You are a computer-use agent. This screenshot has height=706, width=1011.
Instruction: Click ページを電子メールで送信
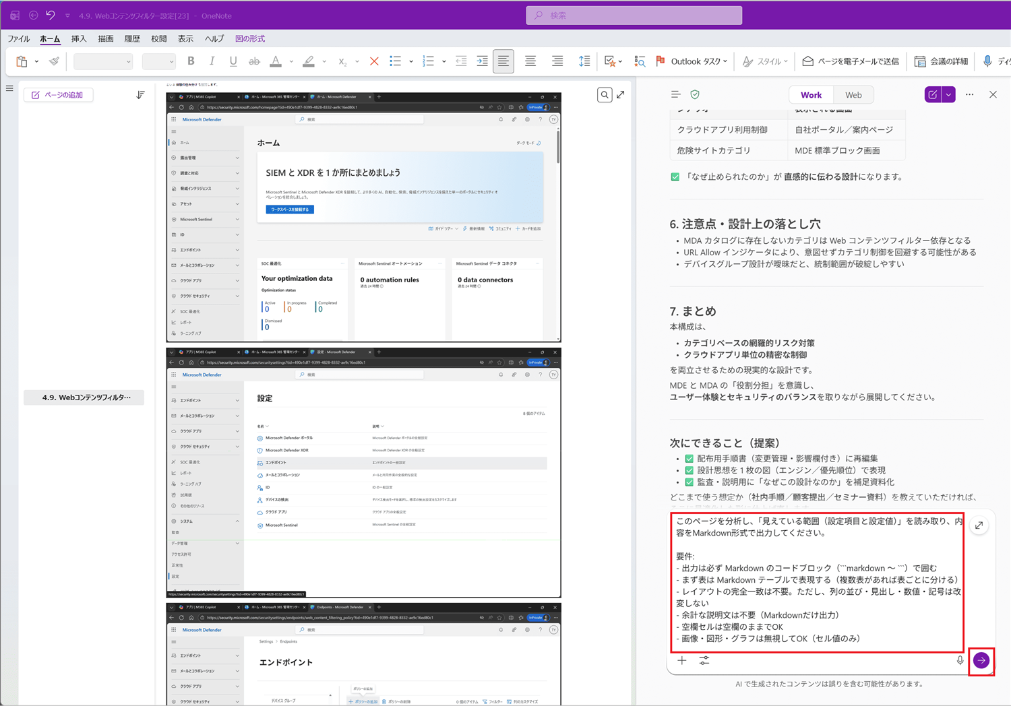tap(850, 61)
